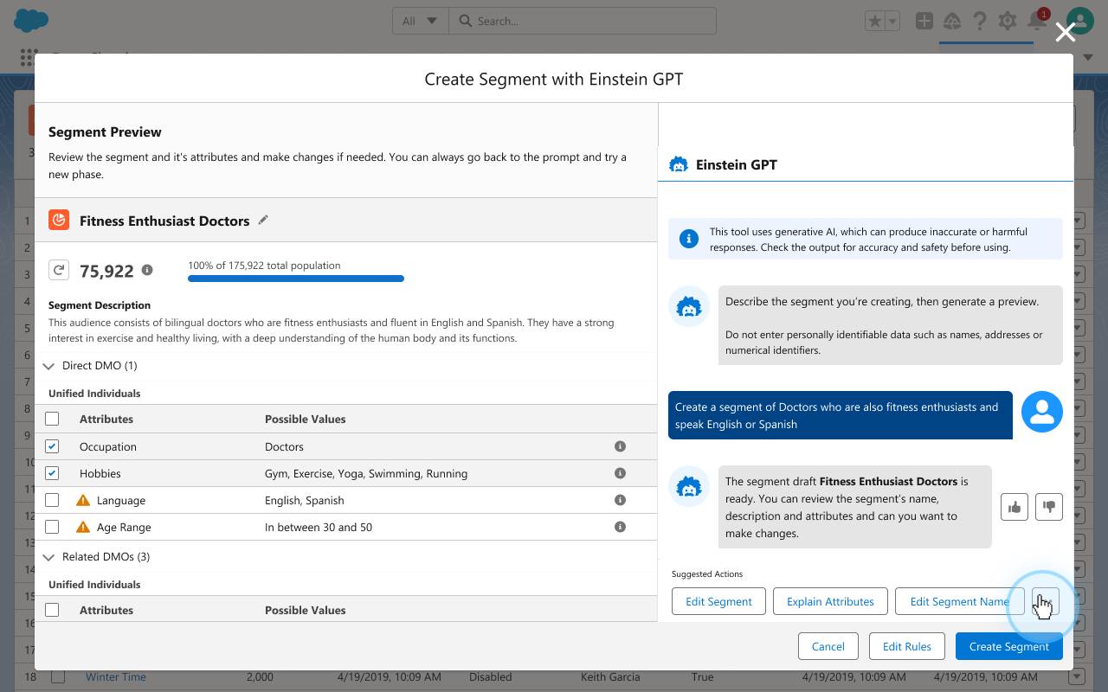
Task: Click Cancel button
Action: [x=828, y=646]
